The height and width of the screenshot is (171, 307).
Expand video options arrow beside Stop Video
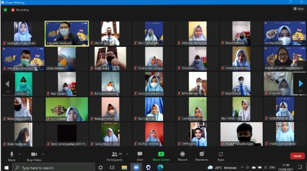pos(43,154)
